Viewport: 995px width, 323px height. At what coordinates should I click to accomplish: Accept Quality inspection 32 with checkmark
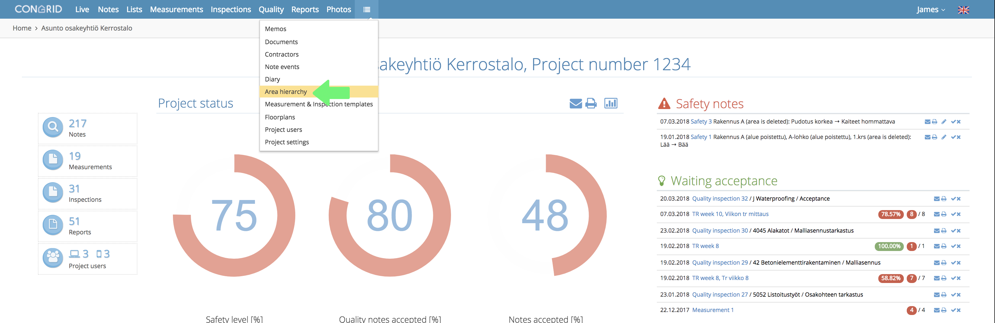point(953,199)
